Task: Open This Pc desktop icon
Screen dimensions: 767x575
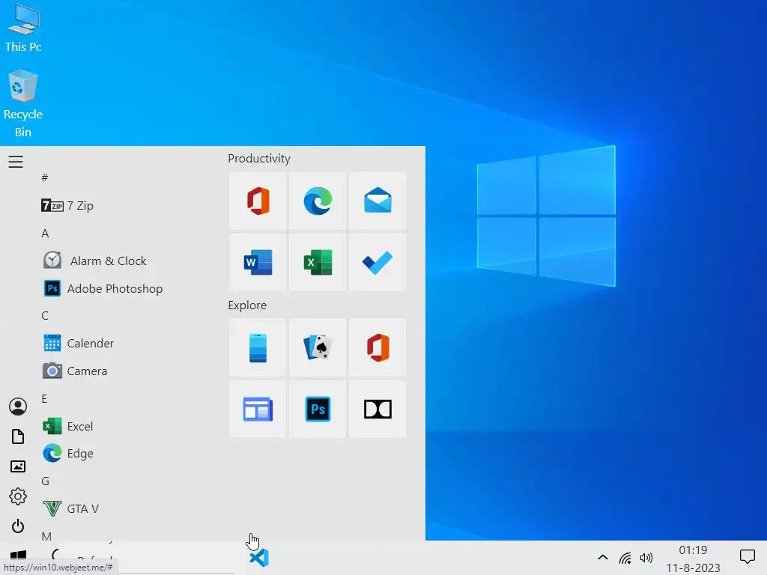Action: tap(23, 28)
